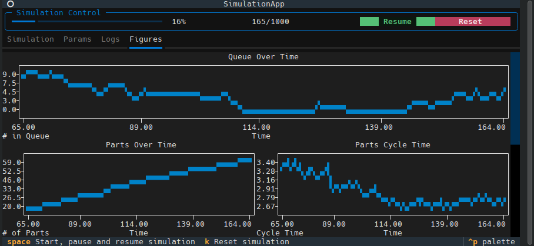The width and height of the screenshot is (534, 246).
Task: Select the Figures tab
Action: [x=145, y=39]
